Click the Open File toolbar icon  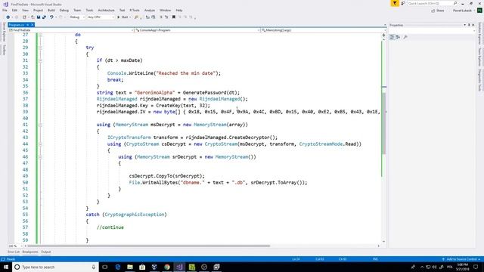click(33, 17)
